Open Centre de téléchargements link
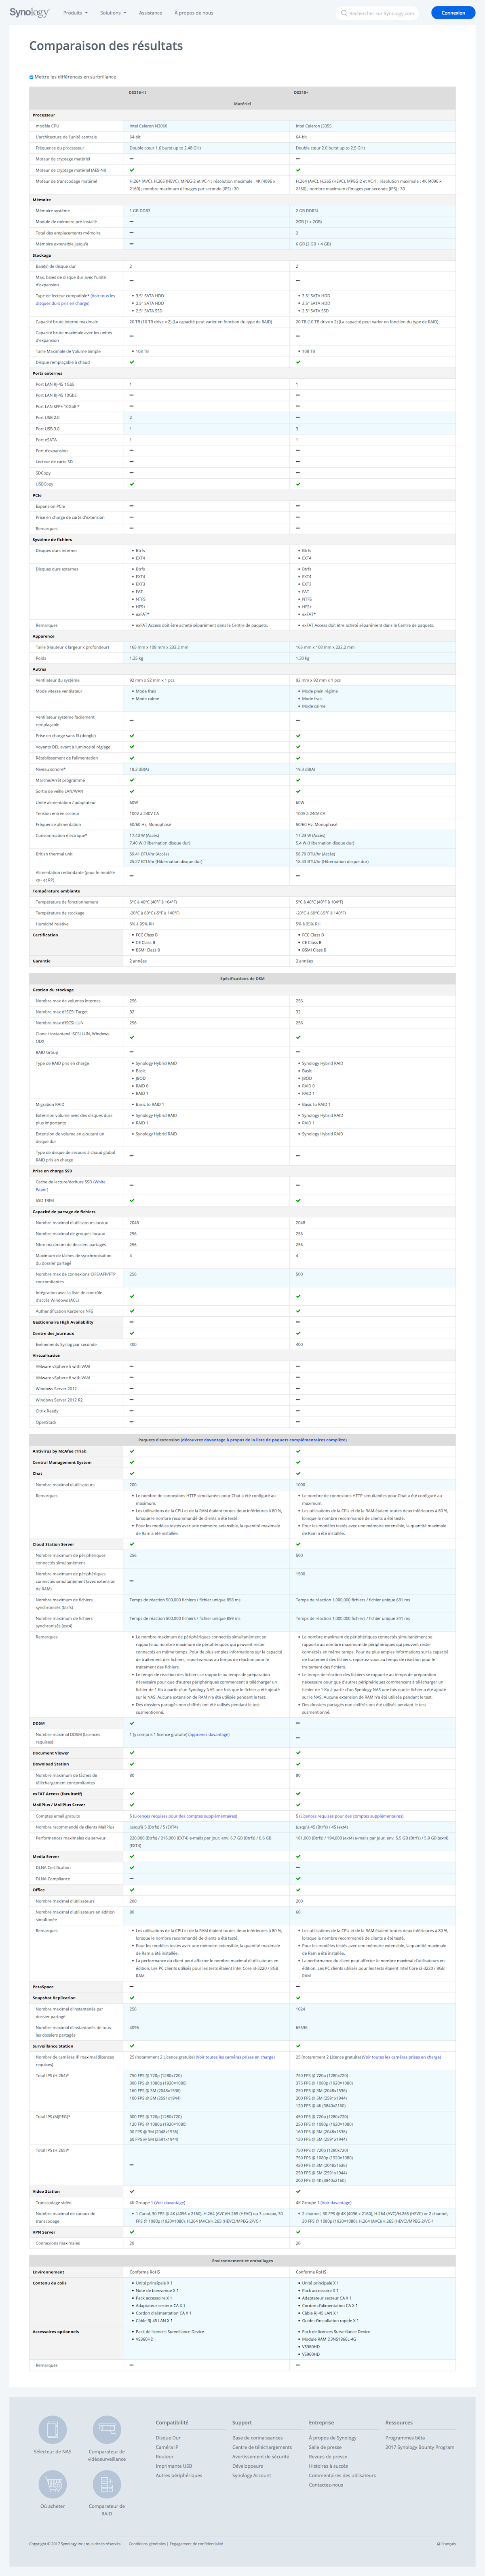 (262, 2447)
